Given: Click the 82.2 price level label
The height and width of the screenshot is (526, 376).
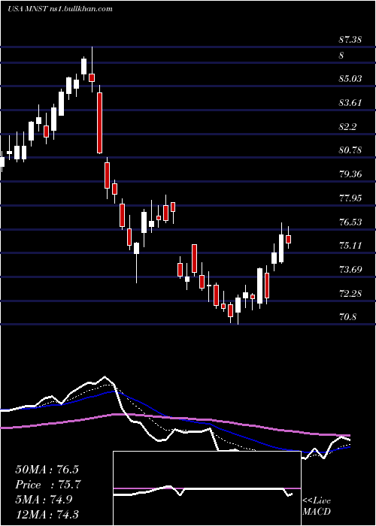Looking at the screenshot, I should click(x=347, y=127).
